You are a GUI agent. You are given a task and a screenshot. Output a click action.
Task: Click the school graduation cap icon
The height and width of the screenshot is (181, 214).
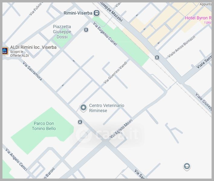[x=187, y=166]
